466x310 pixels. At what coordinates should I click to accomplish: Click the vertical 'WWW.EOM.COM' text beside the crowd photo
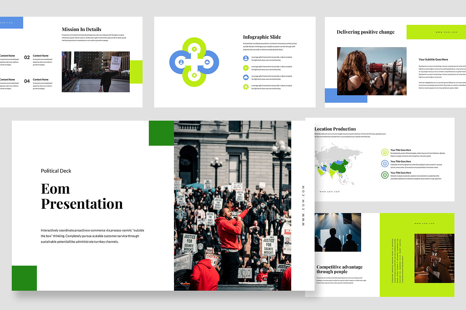coord(303,205)
